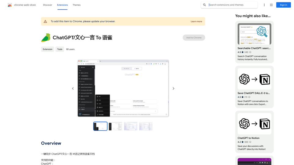294x165 pixels.
Task: Click the disabled Add to Chrome button
Action: coord(194,38)
